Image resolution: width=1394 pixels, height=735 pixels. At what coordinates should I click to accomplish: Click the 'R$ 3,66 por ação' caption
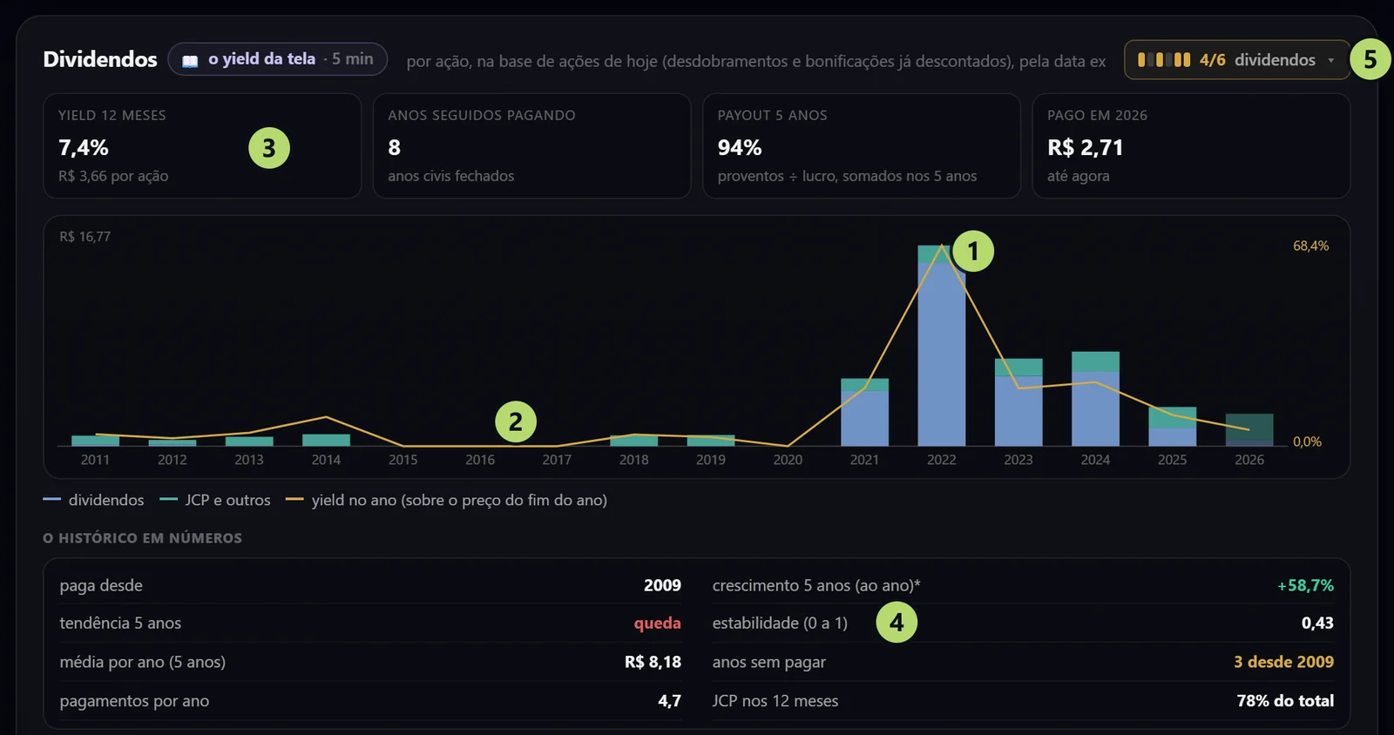[113, 176]
